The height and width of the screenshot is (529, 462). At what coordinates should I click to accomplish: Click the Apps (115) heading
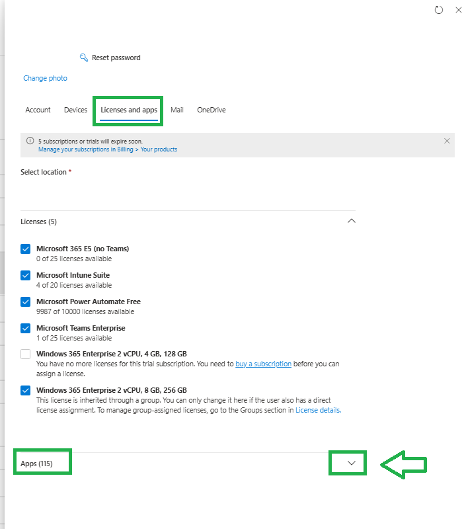36,464
